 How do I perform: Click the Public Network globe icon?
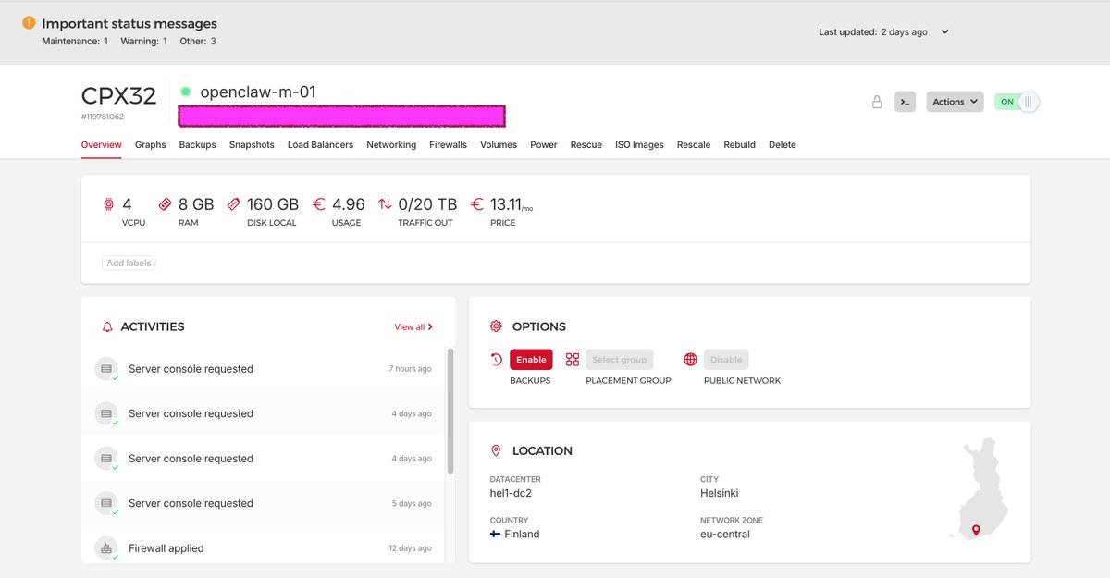click(689, 359)
